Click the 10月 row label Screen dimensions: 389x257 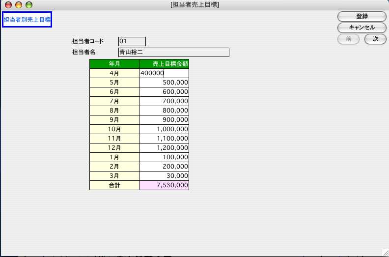(x=114, y=129)
